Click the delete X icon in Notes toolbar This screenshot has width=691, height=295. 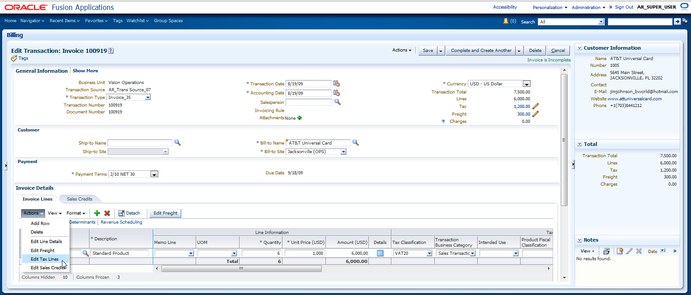tap(639, 251)
